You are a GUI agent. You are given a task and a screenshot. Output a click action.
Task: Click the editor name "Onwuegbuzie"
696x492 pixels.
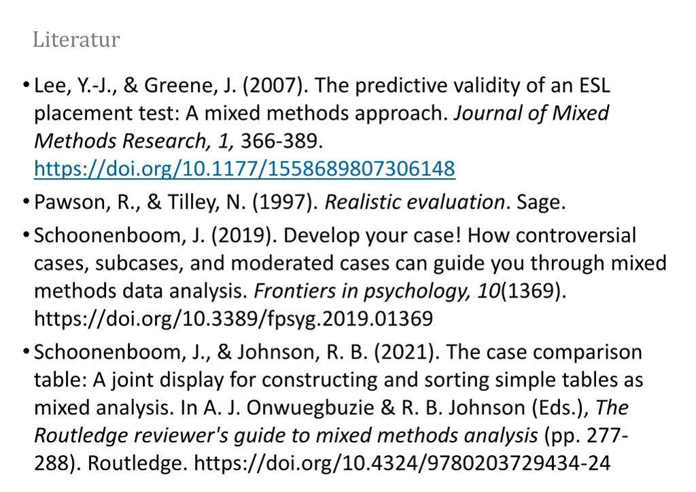coord(310,408)
